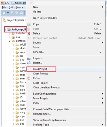Expand the cmp folder
The height and width of the screenshot is (127, 107).
[14, 52]
